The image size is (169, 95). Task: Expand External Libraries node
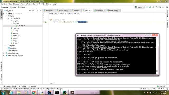click(x=3, y=53)
